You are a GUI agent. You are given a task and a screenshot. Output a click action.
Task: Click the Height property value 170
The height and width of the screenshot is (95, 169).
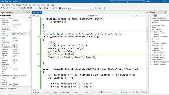click(x=14, y=63)
